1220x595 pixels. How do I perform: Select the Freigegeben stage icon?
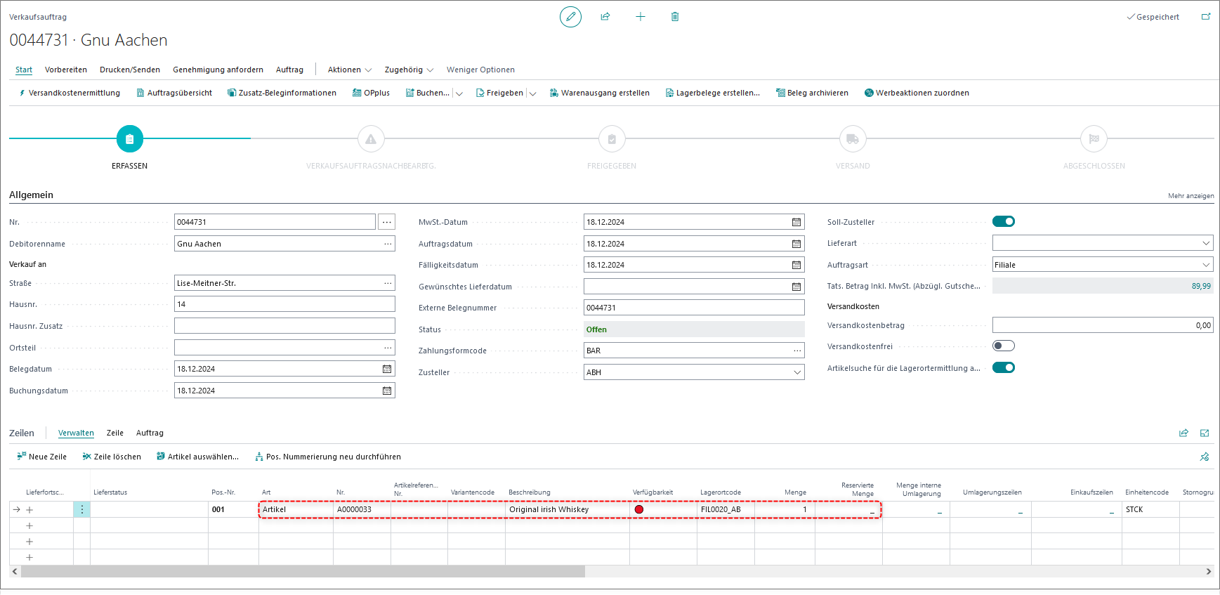(x=612, y=139)
